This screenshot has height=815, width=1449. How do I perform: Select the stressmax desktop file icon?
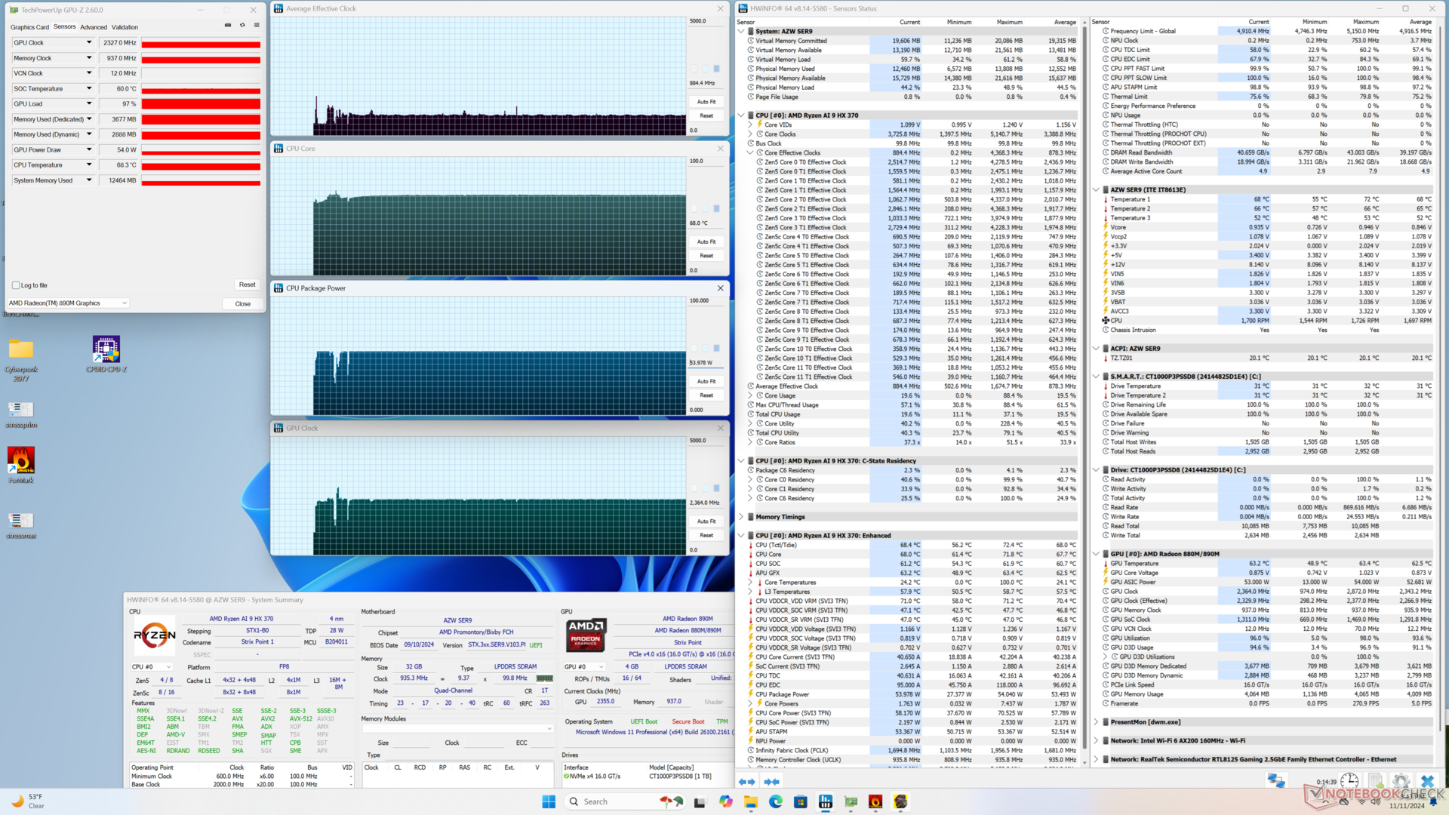point(21,525)
